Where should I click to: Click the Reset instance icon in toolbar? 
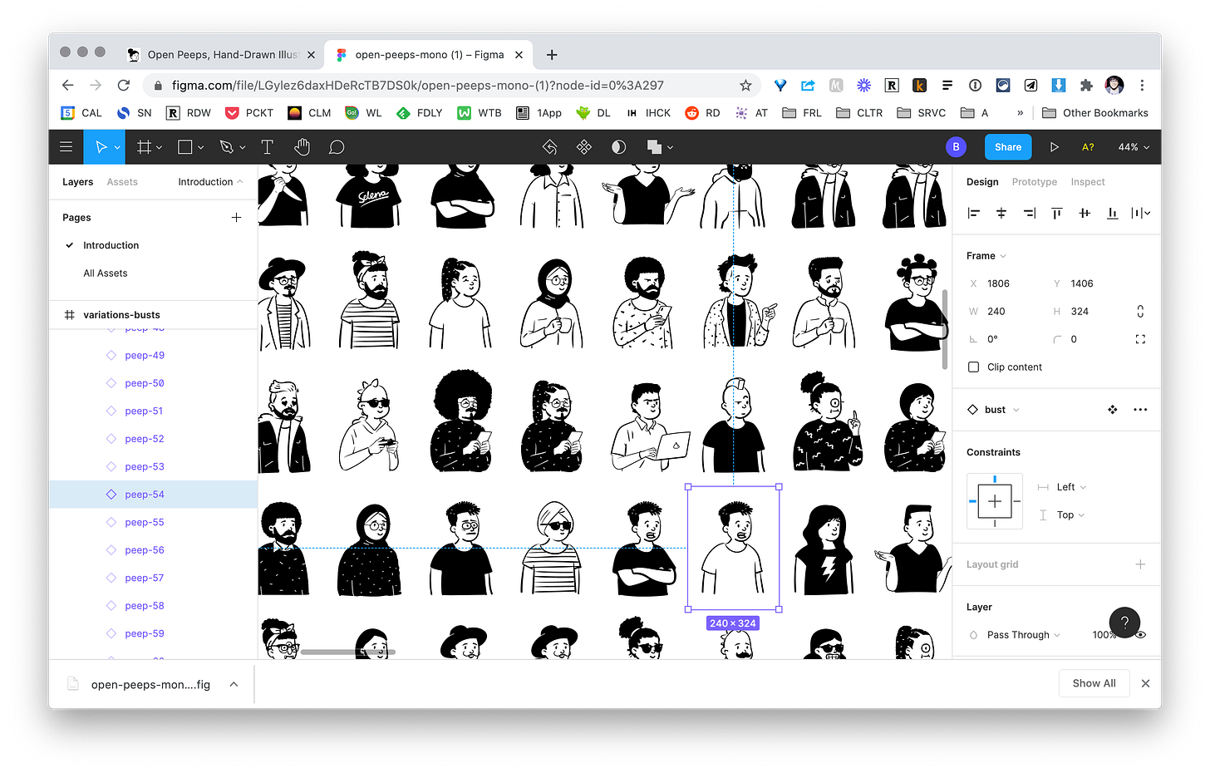pos(549,147)
